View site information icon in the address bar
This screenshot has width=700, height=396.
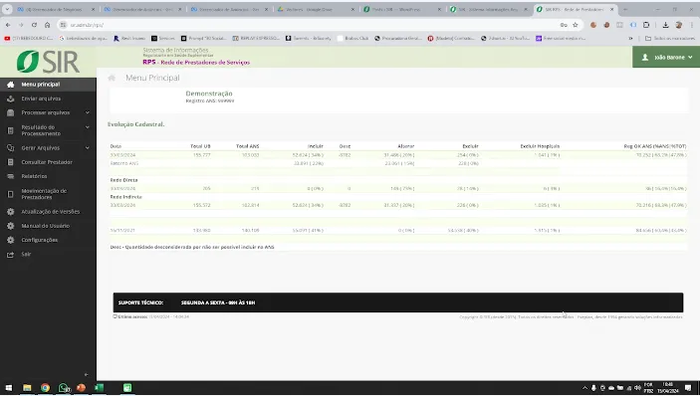click(x=63, y=25)
